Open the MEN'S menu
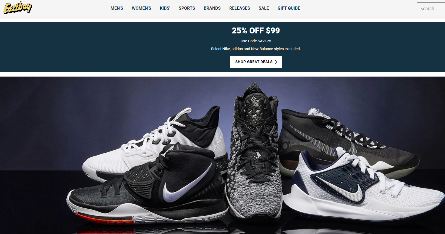The height and width of the screenshot is (234, 445). coord(117,8)
